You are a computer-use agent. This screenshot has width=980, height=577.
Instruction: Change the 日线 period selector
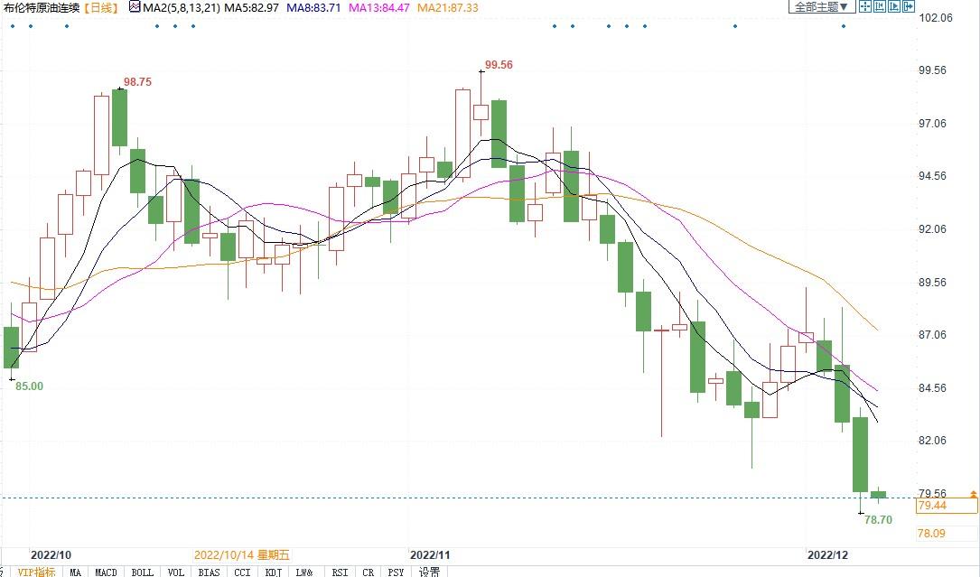click(102, 7)
